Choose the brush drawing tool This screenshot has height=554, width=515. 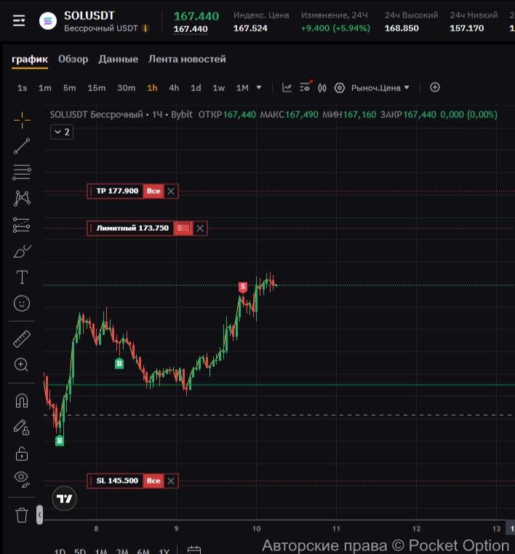[x=22, y=251]
